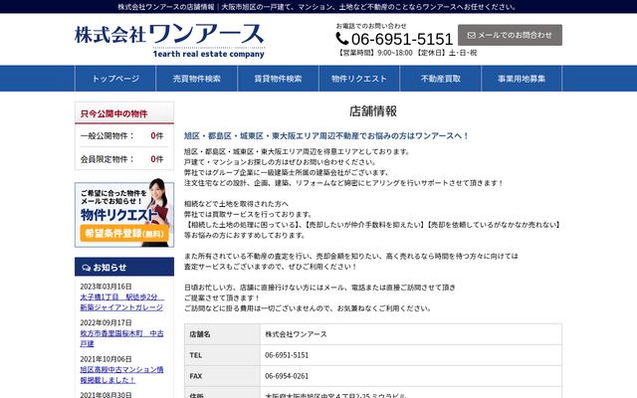The width and height of the screenshot is (637, 398).
Task: Open the 旭区高殿中古マンション情報掲載しました link
Action: click(121, 375)
